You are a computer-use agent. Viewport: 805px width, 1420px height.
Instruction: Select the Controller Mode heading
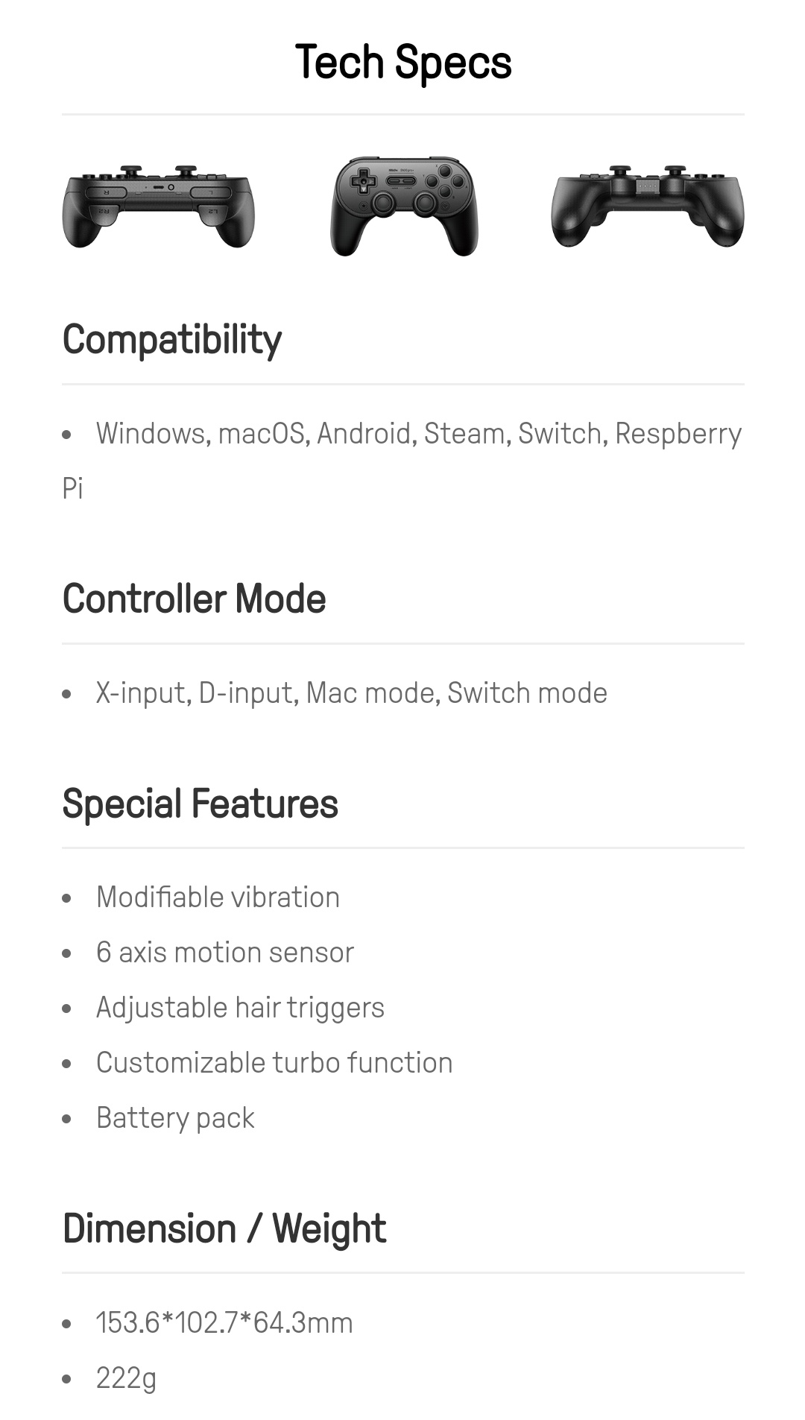tap(194, 599)
